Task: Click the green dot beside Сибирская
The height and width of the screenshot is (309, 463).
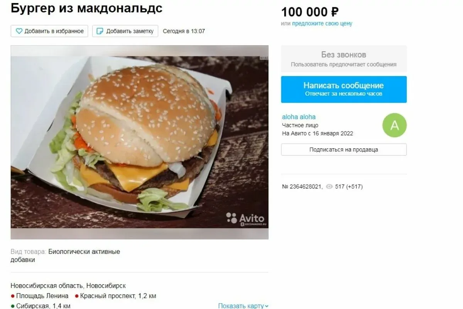Action: coord(13,306)
